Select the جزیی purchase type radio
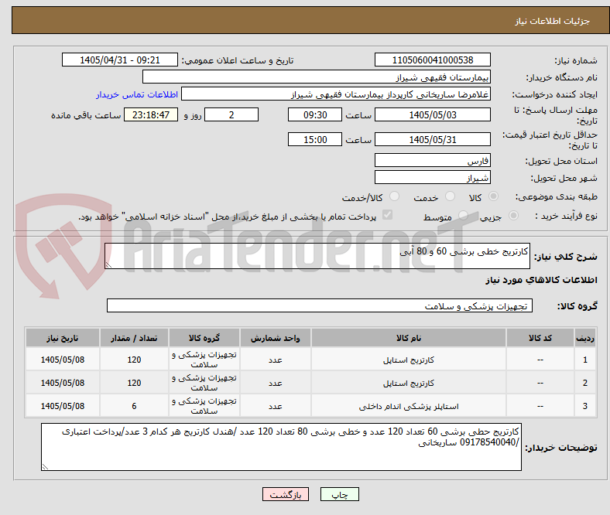The image size is (610, 515). (513, 215)
